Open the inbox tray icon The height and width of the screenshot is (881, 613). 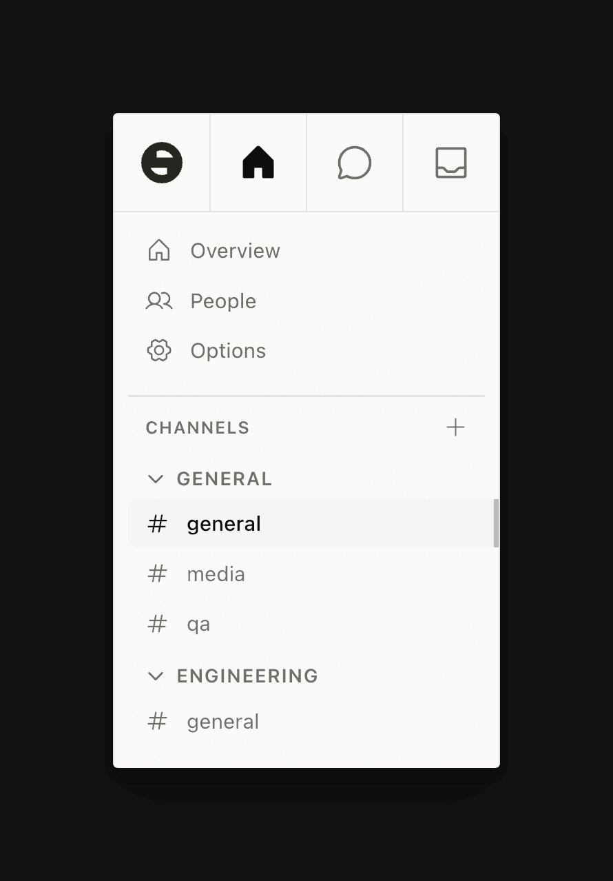click(x=450, y=163)
